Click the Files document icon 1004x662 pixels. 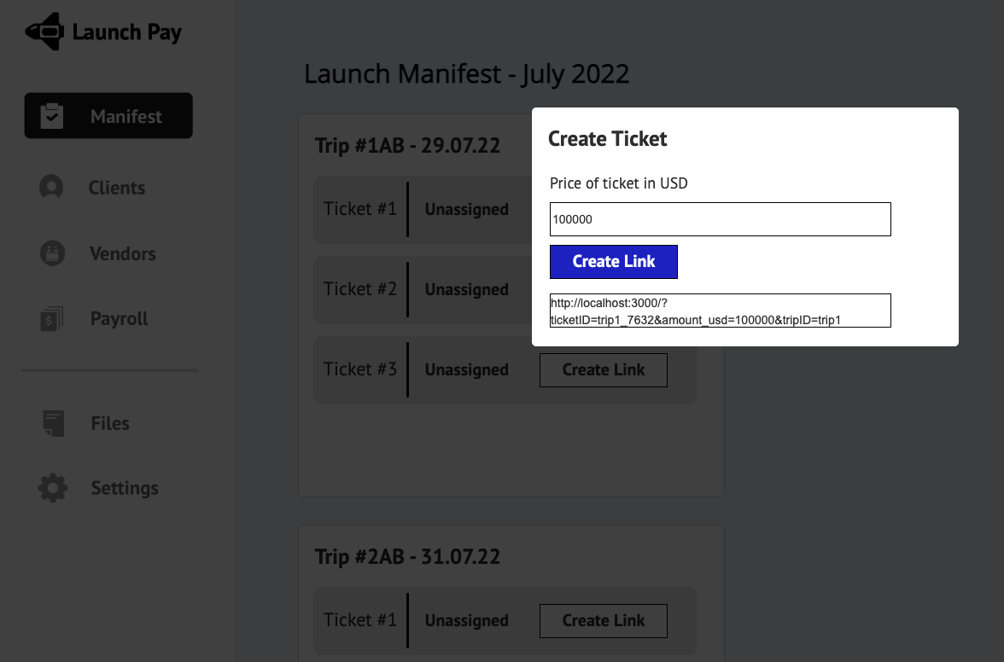pos(53,423)
